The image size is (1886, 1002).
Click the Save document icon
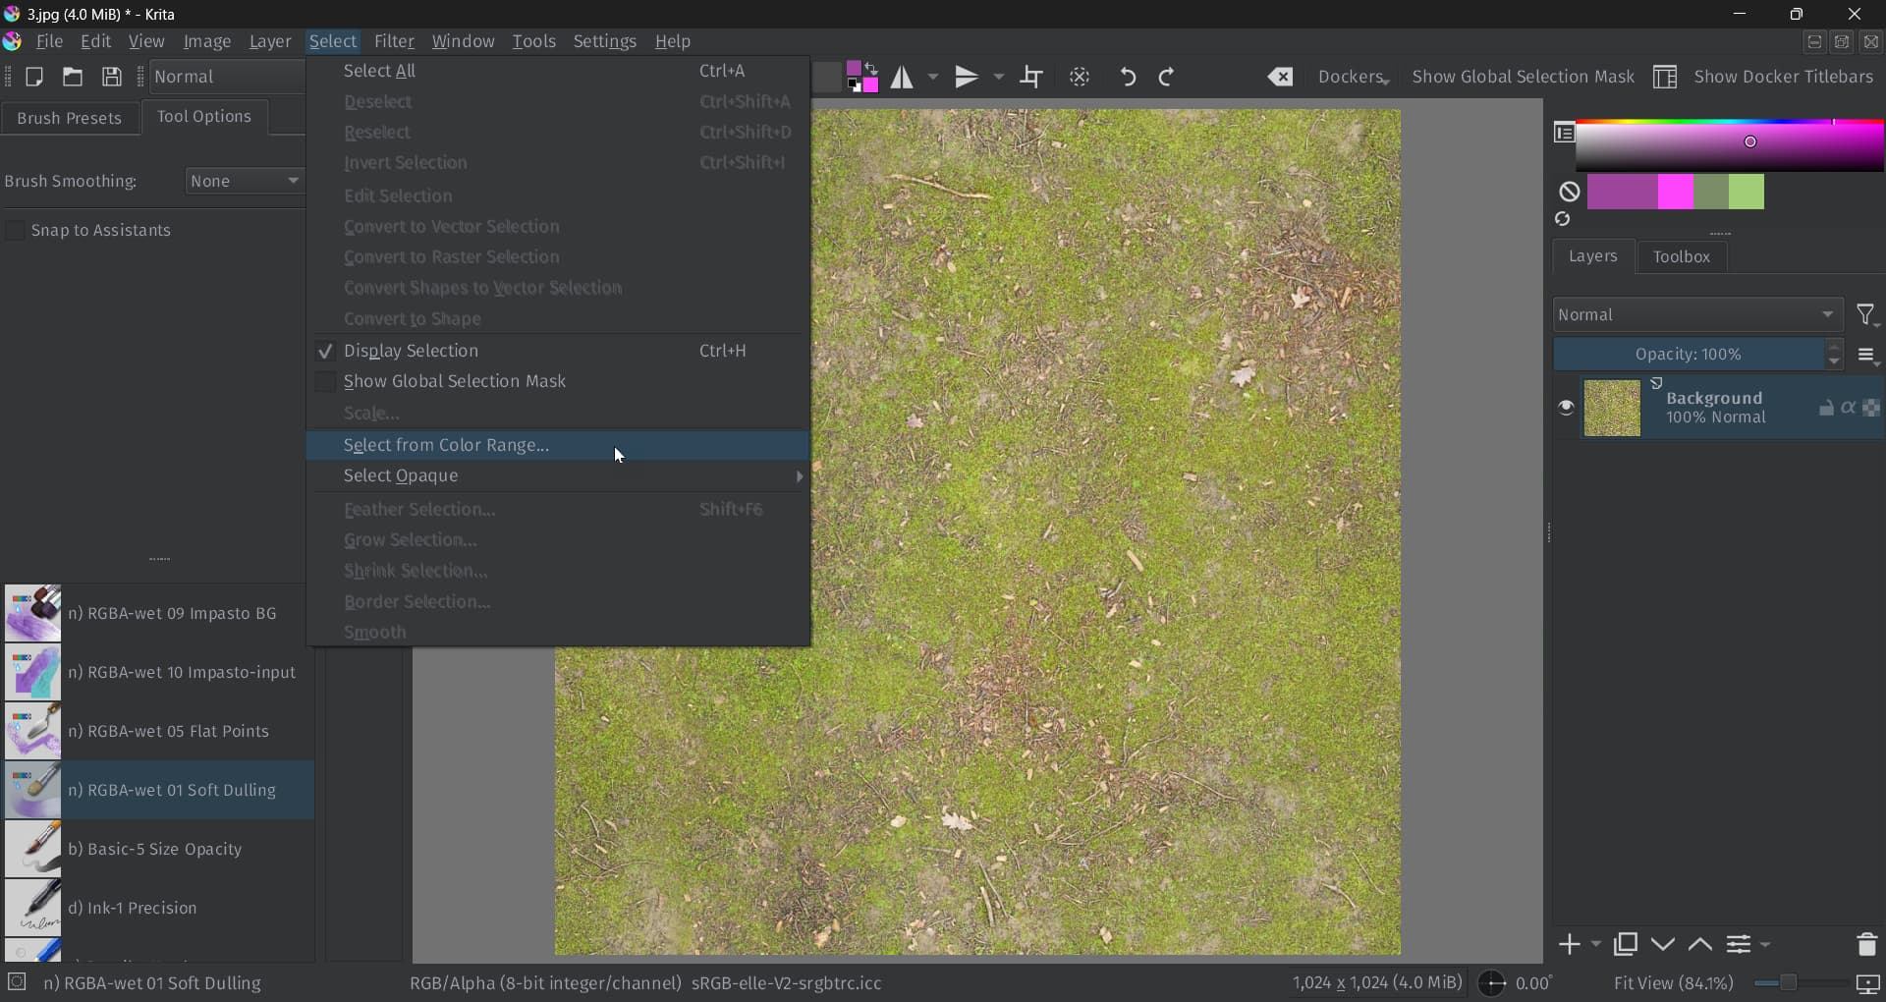click(x=112, y=77)
